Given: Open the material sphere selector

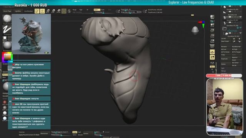Looking at the screenshot, I should [x=7, y=46].
